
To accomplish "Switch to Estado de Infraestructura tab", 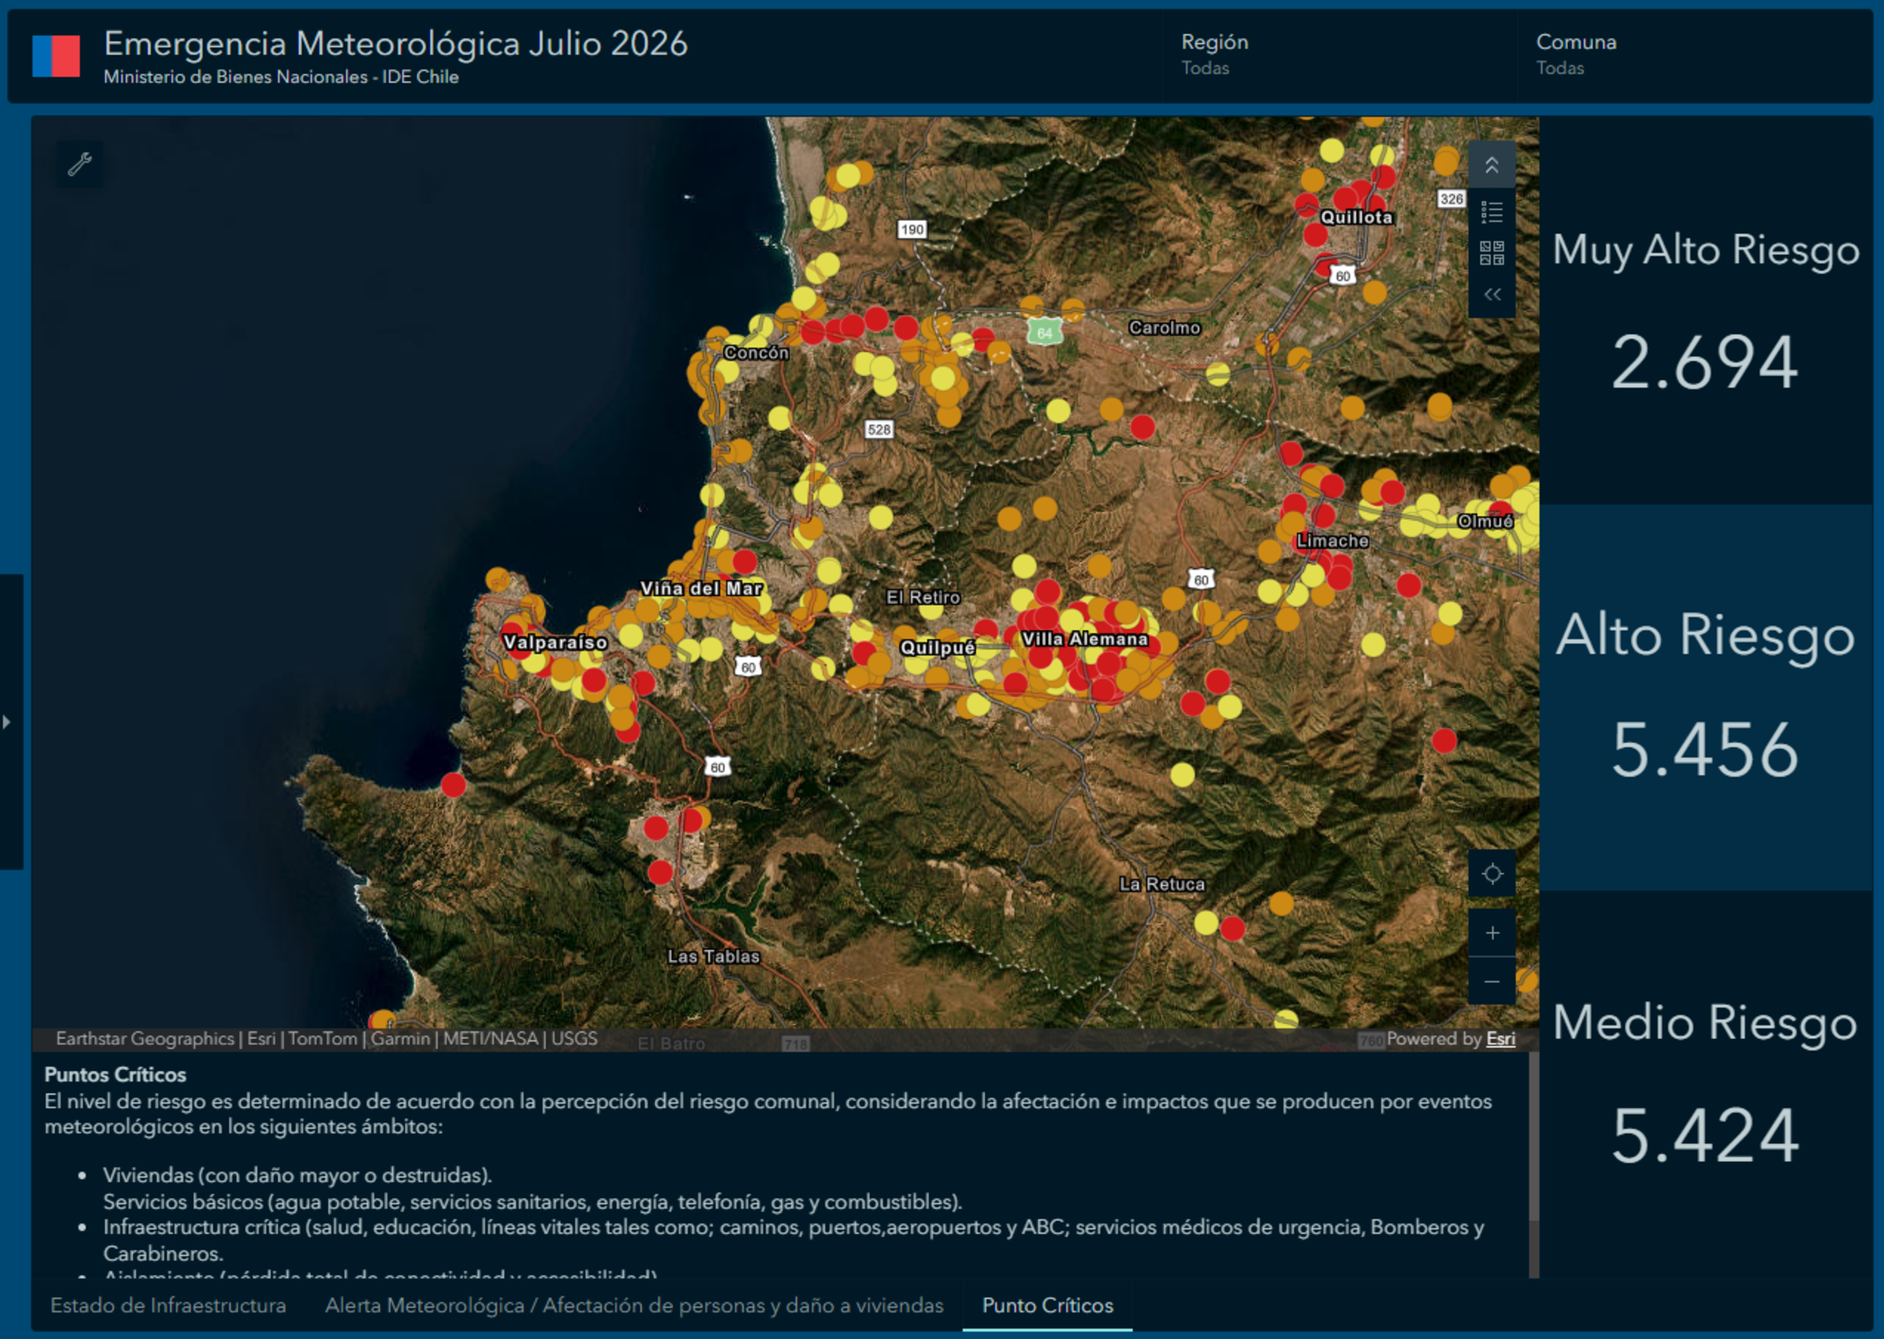I will (168, 1305).
